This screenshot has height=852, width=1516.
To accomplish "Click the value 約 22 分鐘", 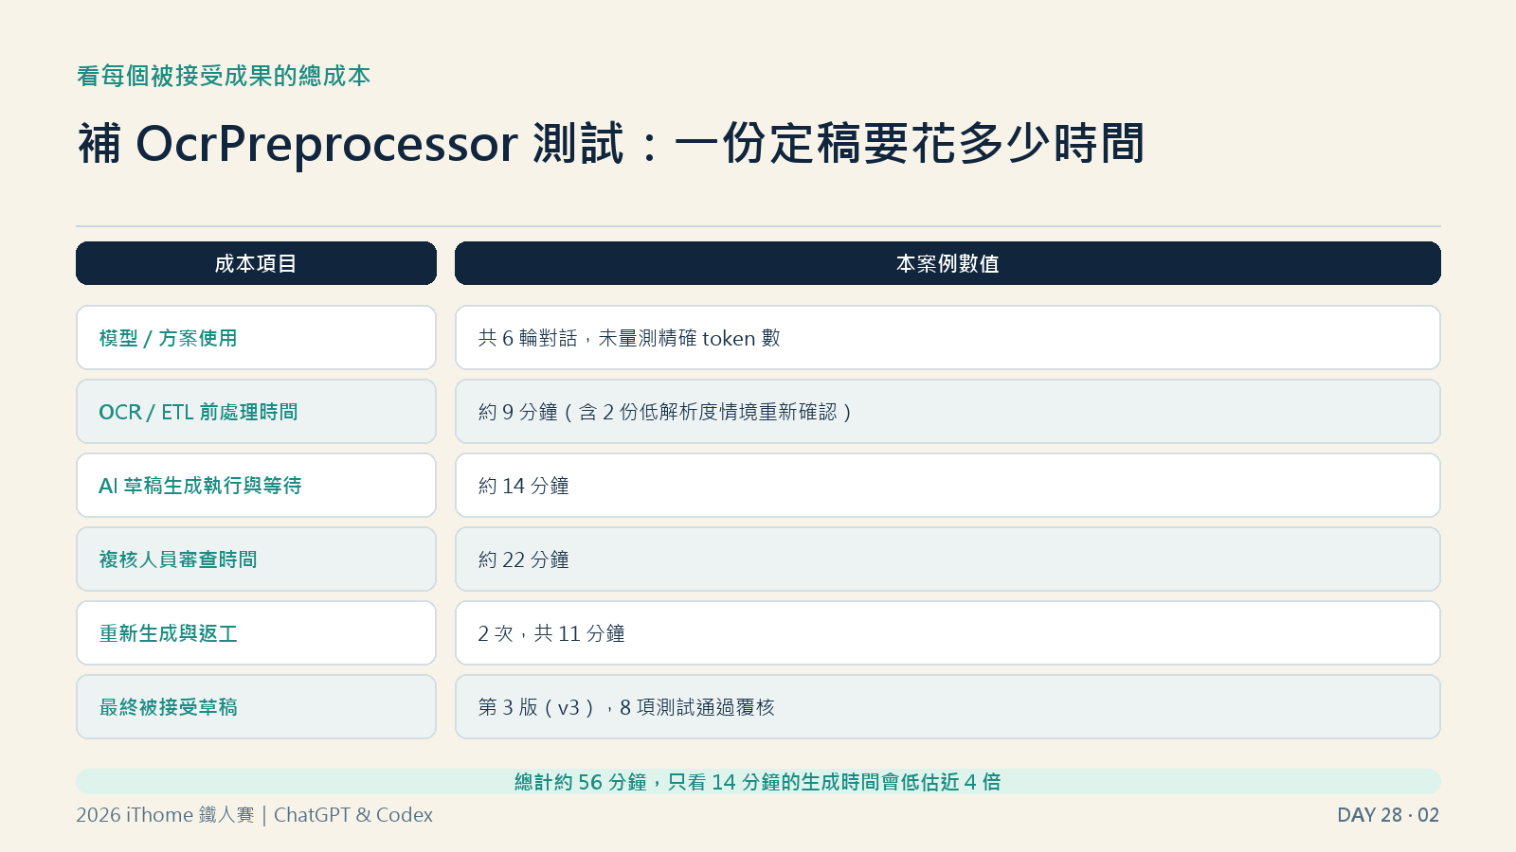I will tap(947, 559).
